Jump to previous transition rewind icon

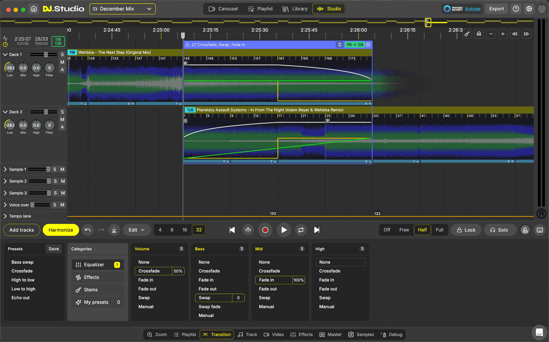point(515,34)
